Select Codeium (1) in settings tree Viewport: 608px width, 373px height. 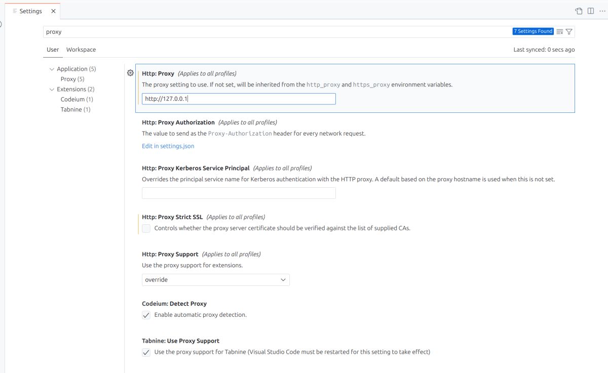[77, 99]
